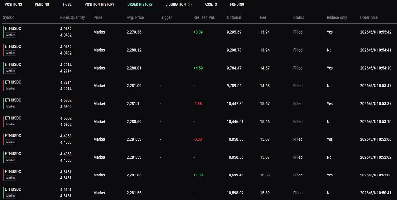
Task: Click order time 2026/5/8 10:53:10
Action: [x=375, y=122]
